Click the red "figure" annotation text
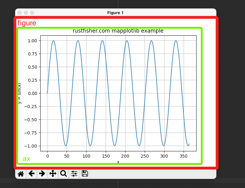 [27, 23]
